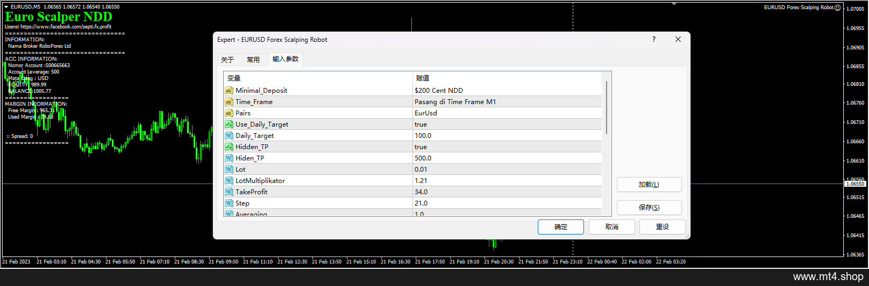Click the TakeProfit value 34.0
This screenshot has width=869, height=286.
[x=507, y=192]
